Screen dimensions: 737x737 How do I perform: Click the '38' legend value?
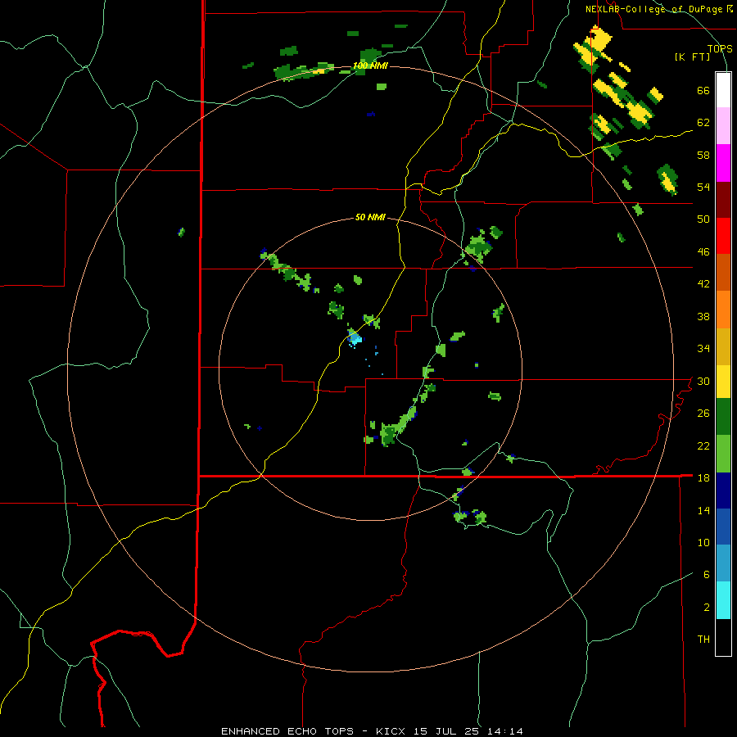703,316
